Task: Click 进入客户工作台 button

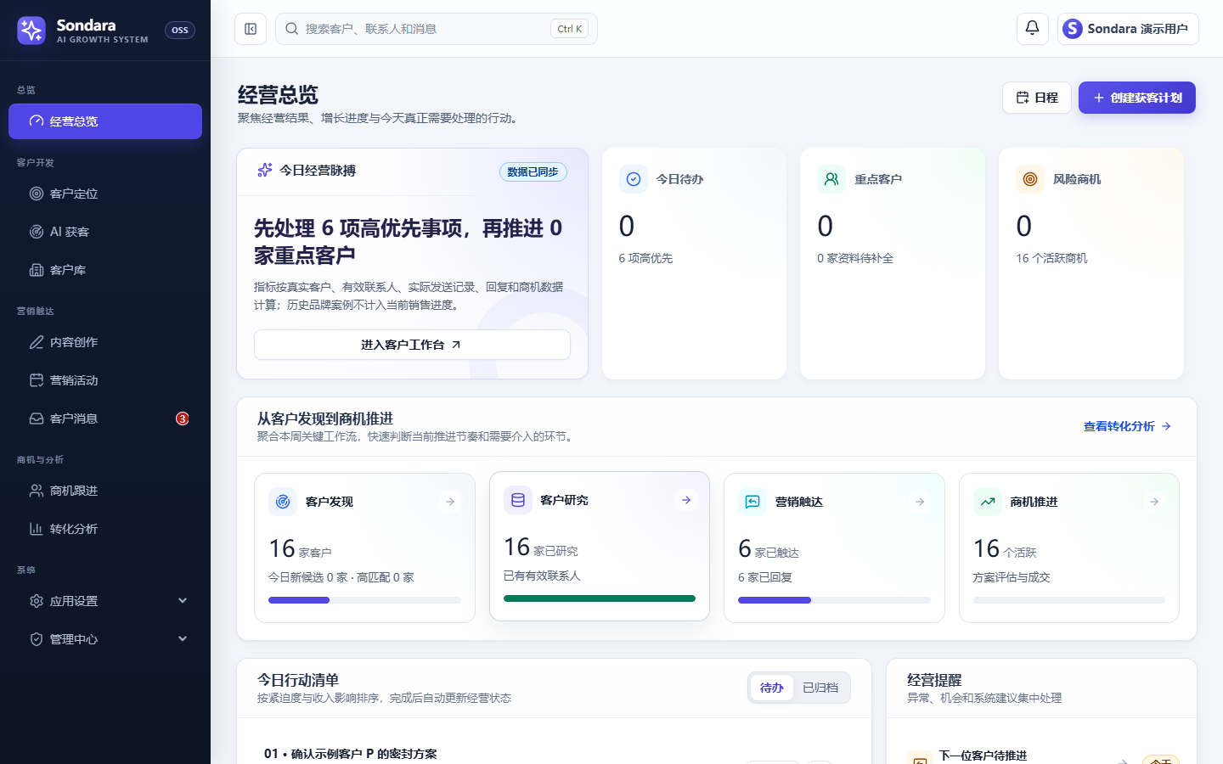Action: pyautogui.click(x=412, y=345)
